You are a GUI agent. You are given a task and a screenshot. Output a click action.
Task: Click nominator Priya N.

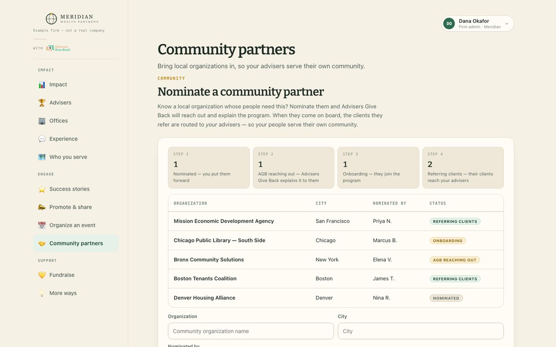coord(382,221)
